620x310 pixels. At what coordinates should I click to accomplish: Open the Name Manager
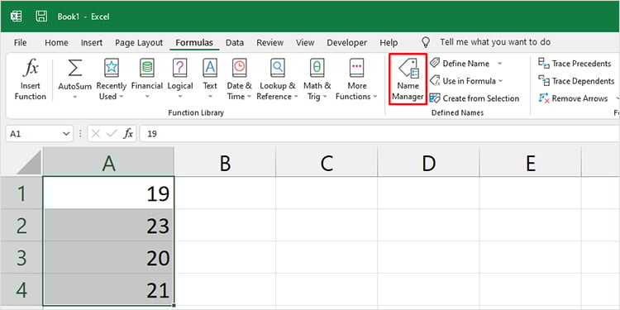(408, 79)
